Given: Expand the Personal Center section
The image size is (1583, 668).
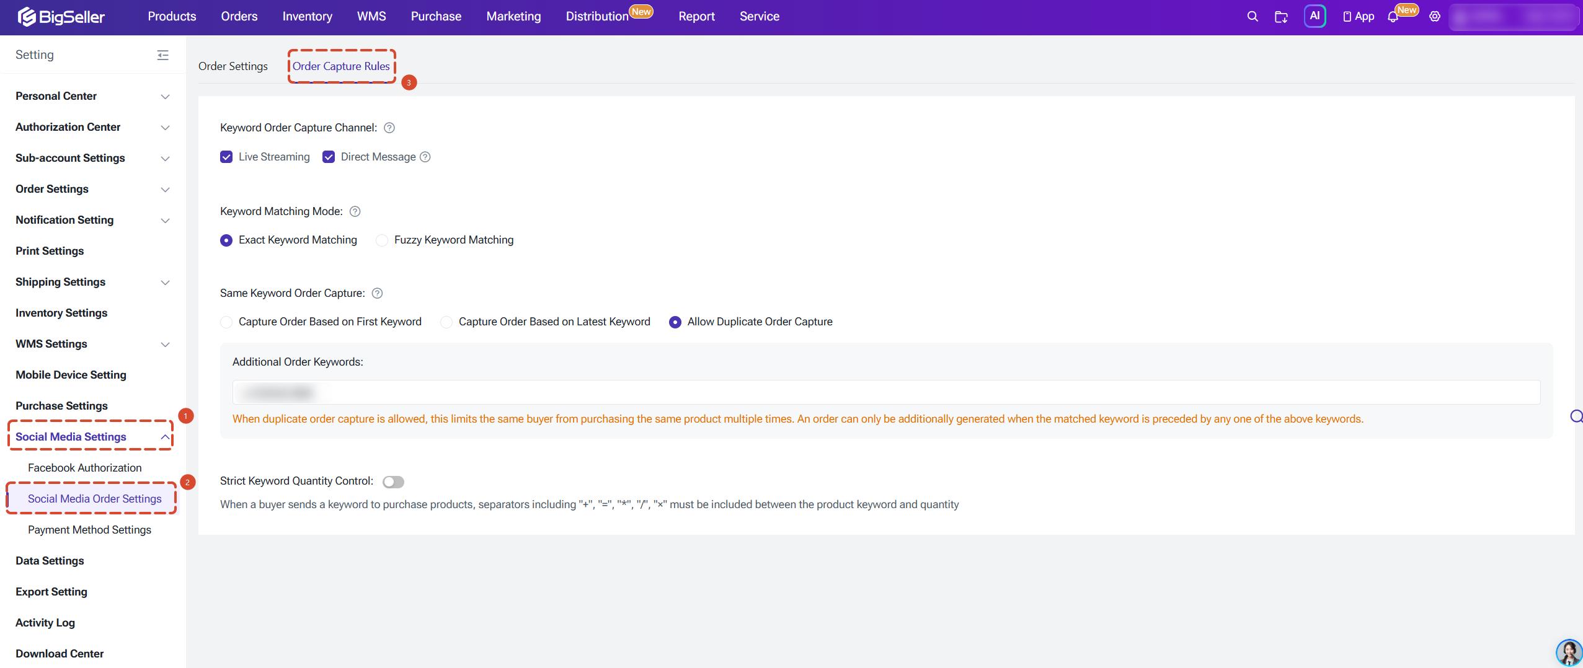Looking at the screenshot, I should point(92,96).
